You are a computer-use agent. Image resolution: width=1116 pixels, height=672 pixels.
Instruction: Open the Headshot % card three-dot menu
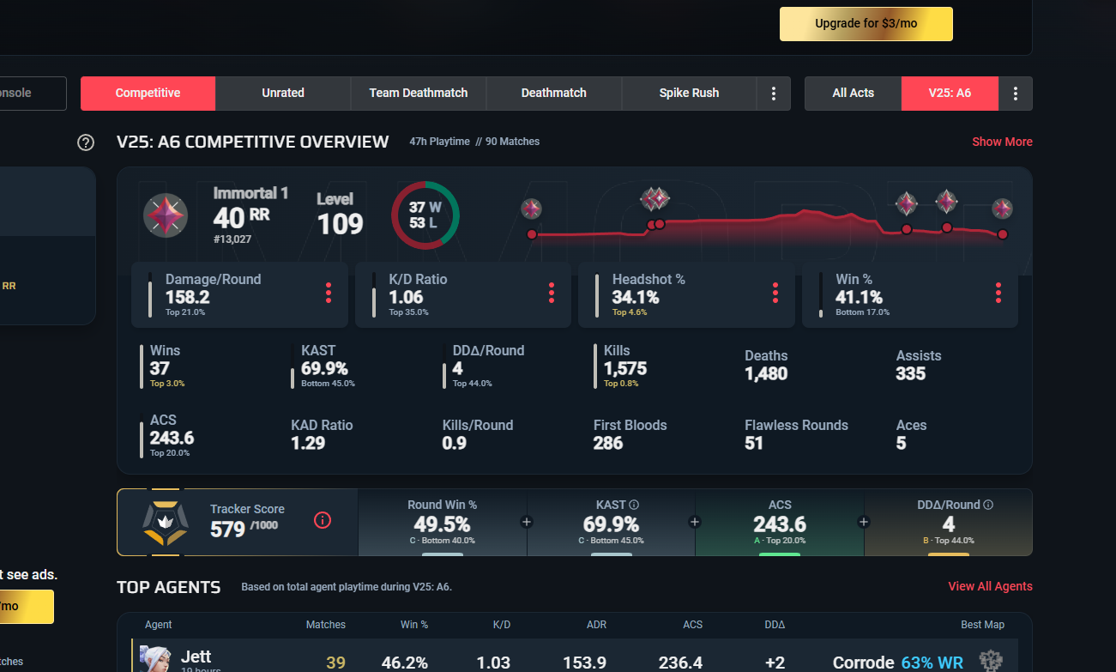[x=775, y=294]
